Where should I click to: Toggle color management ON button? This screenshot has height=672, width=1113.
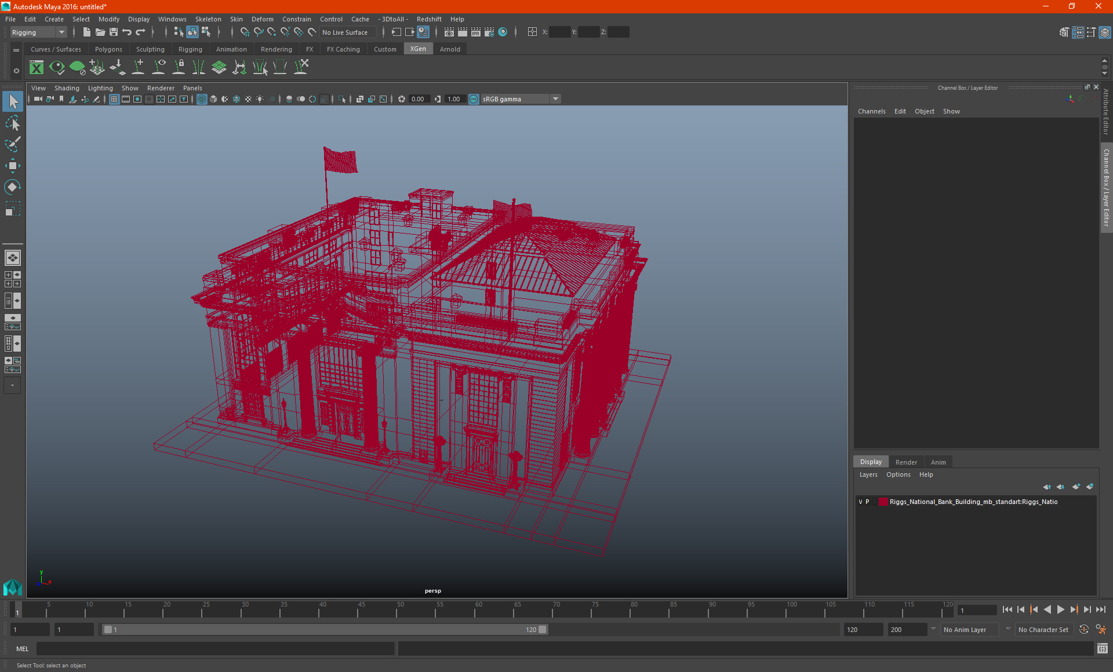(x=474, y=99)
